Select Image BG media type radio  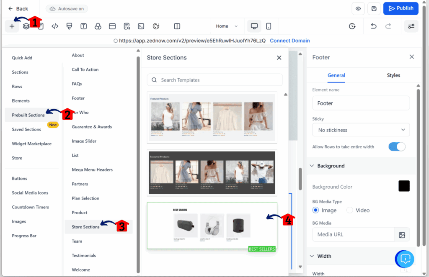315,210
